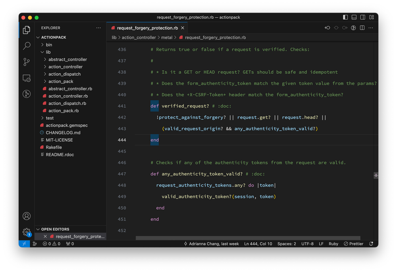
Task: Expand the bin folder
Action: point(49,45)
